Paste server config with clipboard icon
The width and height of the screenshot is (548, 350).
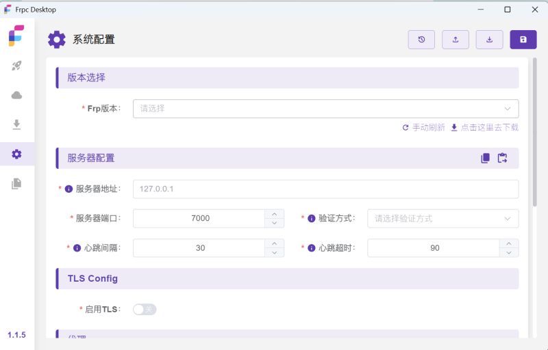pyautogui.click(x=503, y=158)
